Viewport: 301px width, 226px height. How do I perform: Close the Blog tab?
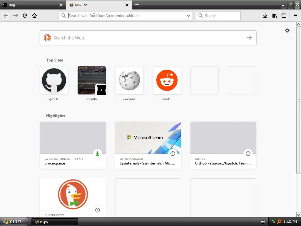(x=61, y=5)
